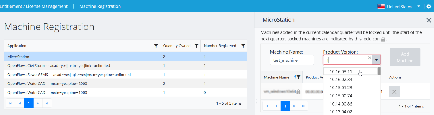
Task: Select OpenFlows WaterCAD pipe=2000 row
Action: click(x=126, y=83)
